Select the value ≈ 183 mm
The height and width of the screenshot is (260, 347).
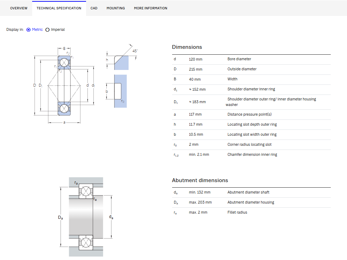pyautogui.click(x=197, y=102)
